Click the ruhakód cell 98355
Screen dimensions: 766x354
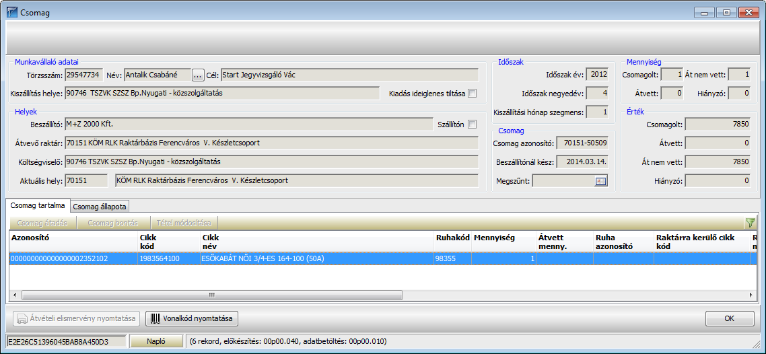click(452, 259)
